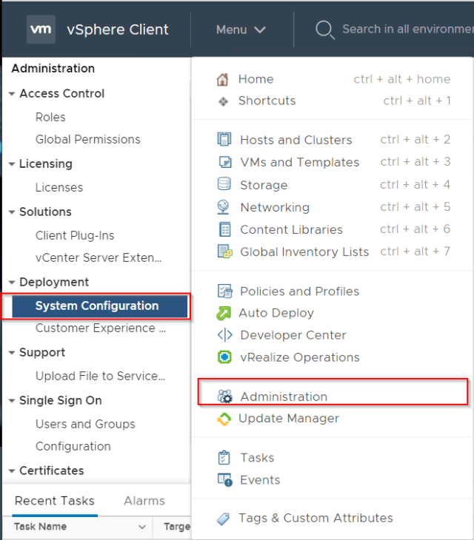
Task: Open the Menu dropdown in header
Action: (x=241, y=30)
